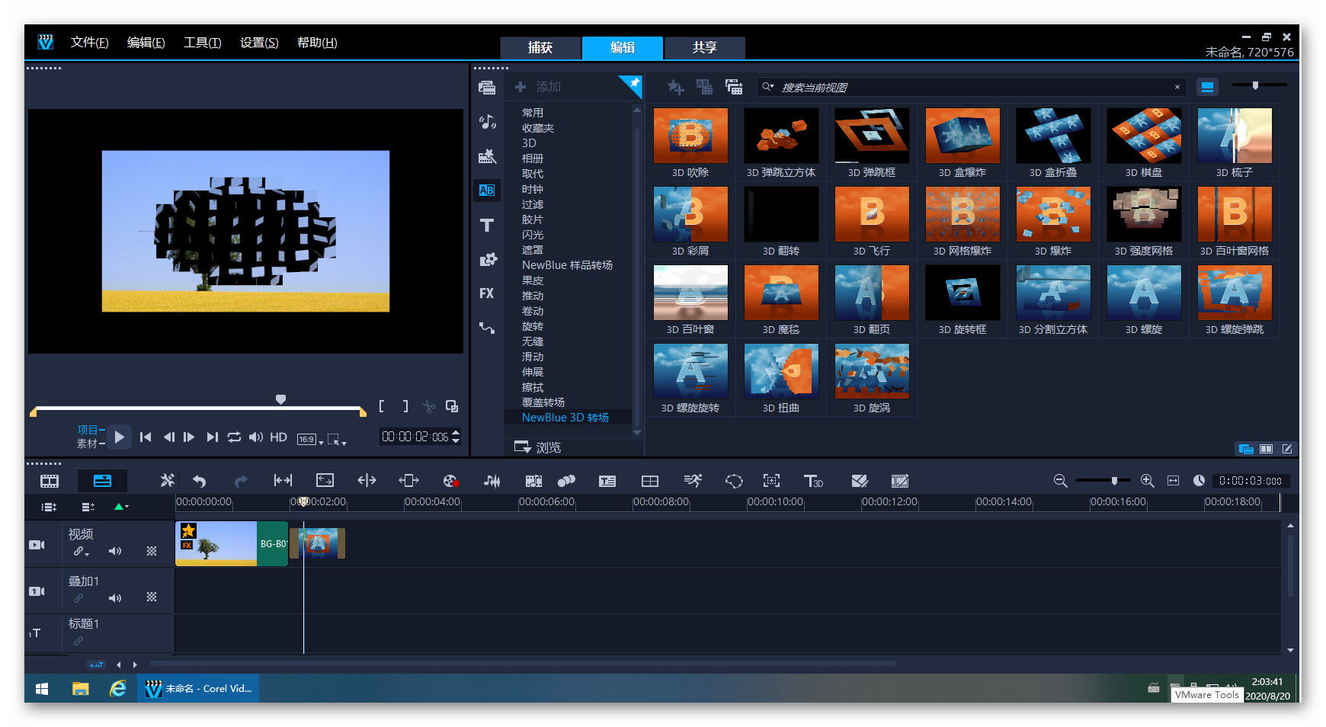Click the preview scrubber handle

coord(280,399)
